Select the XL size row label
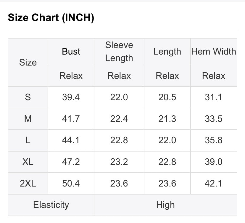 tap(28, 162)
